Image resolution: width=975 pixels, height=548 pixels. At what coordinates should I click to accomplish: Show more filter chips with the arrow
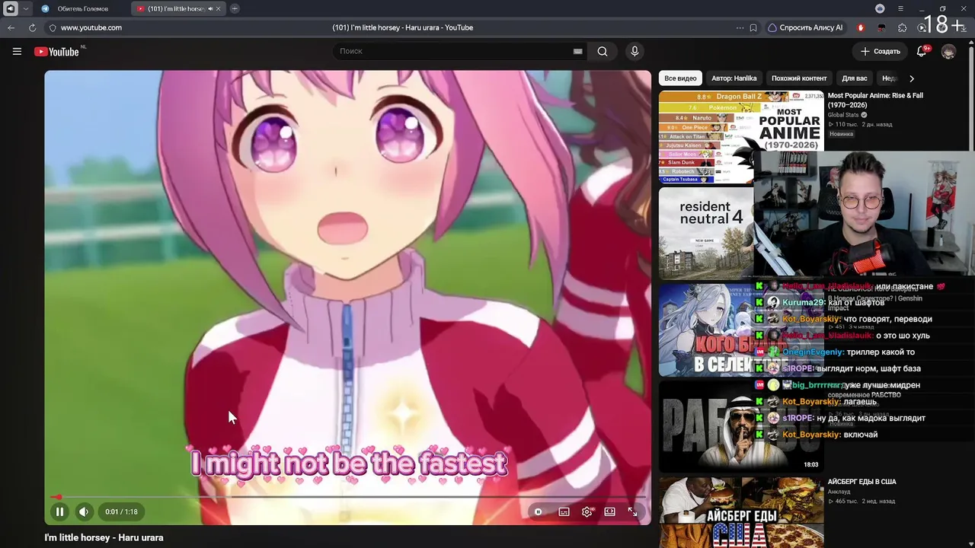tap(912, 78)
